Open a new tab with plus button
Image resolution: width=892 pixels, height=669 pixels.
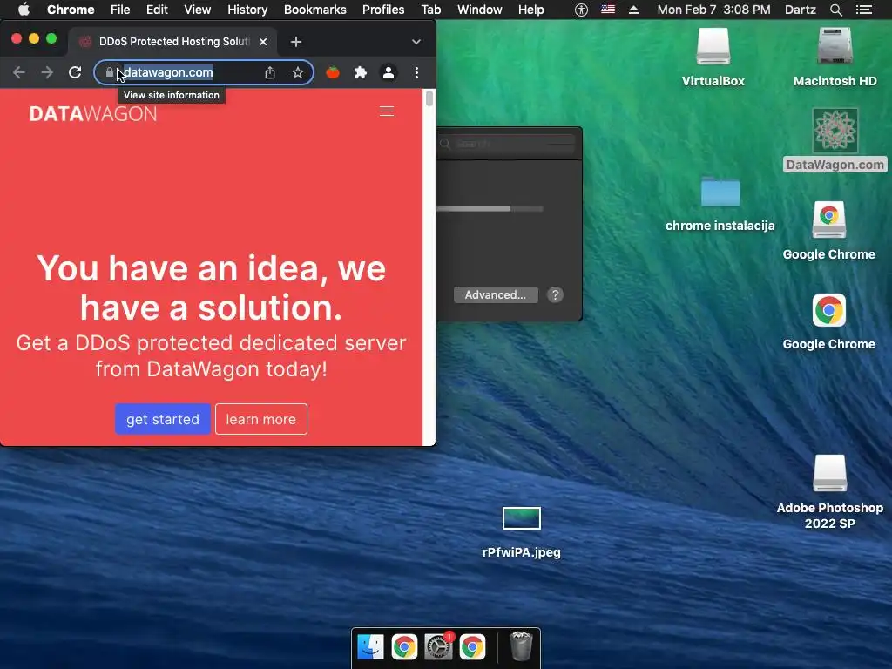(296, 42)
